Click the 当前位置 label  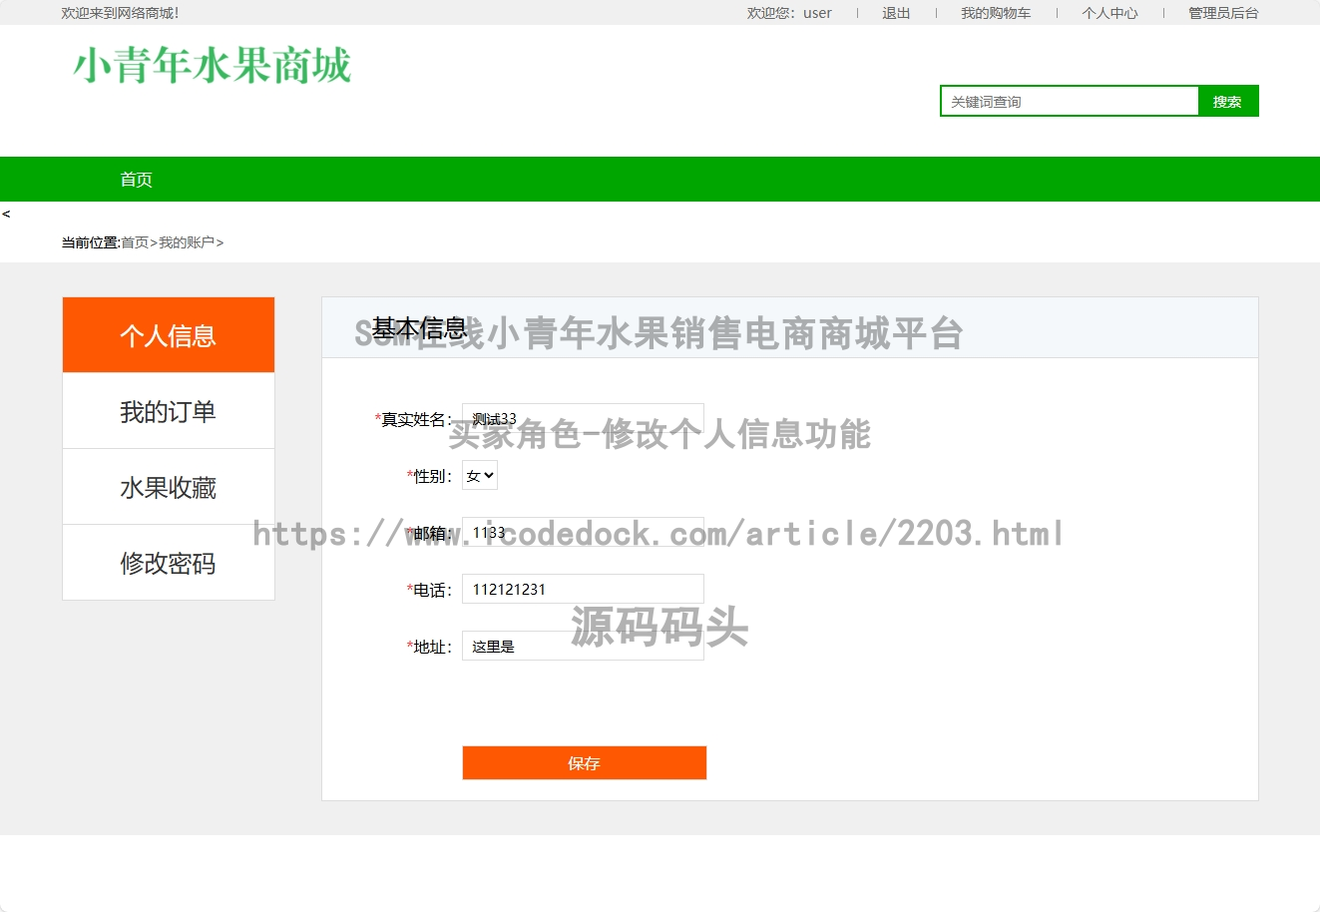pyautogui.click(x=91, y=242)
